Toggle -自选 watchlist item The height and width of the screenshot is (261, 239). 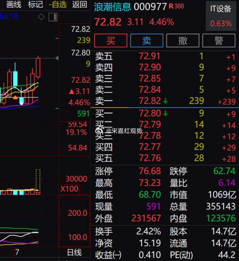tap(58, 5)
